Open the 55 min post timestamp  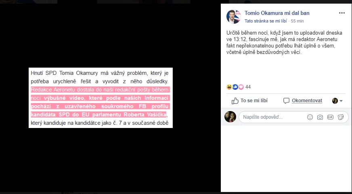297,21
